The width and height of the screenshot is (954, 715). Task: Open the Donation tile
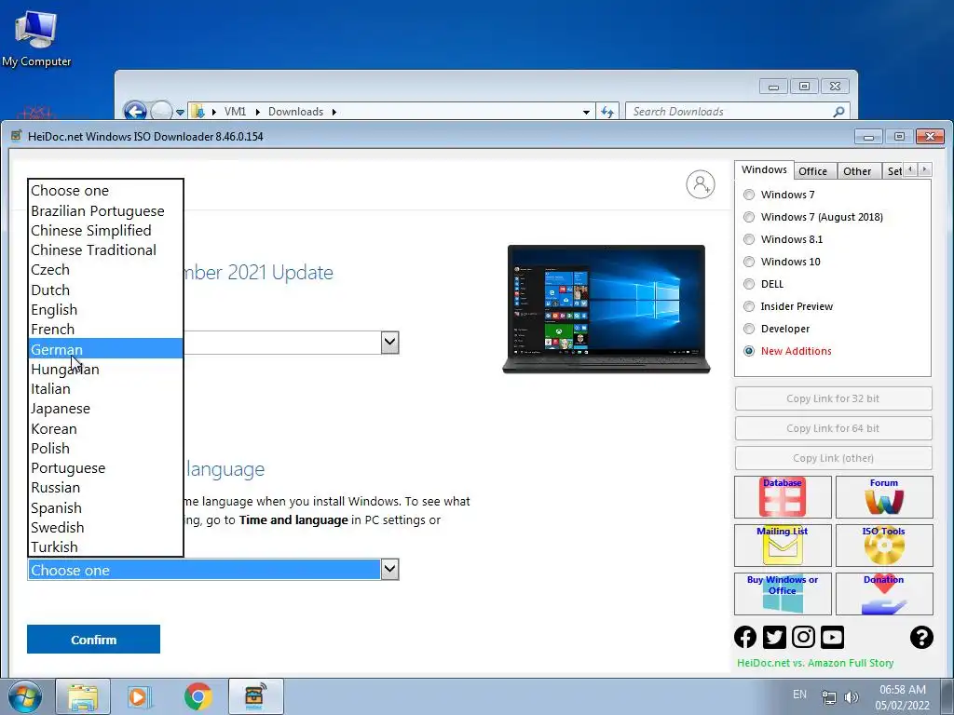pyautogui.click(x=884, y=594)
